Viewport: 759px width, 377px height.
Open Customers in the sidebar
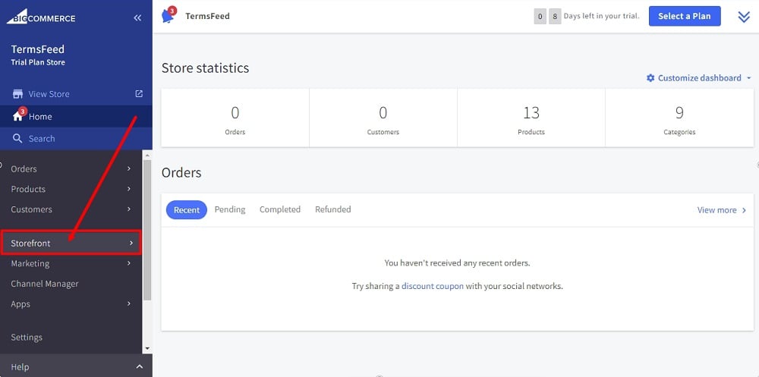pyautogui.click(x=31, y=209)
